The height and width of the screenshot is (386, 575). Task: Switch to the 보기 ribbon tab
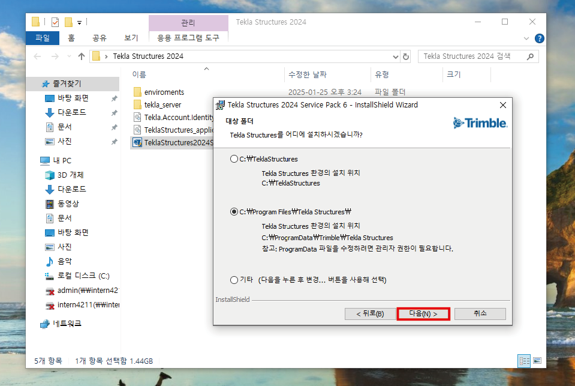coord(131,38)
